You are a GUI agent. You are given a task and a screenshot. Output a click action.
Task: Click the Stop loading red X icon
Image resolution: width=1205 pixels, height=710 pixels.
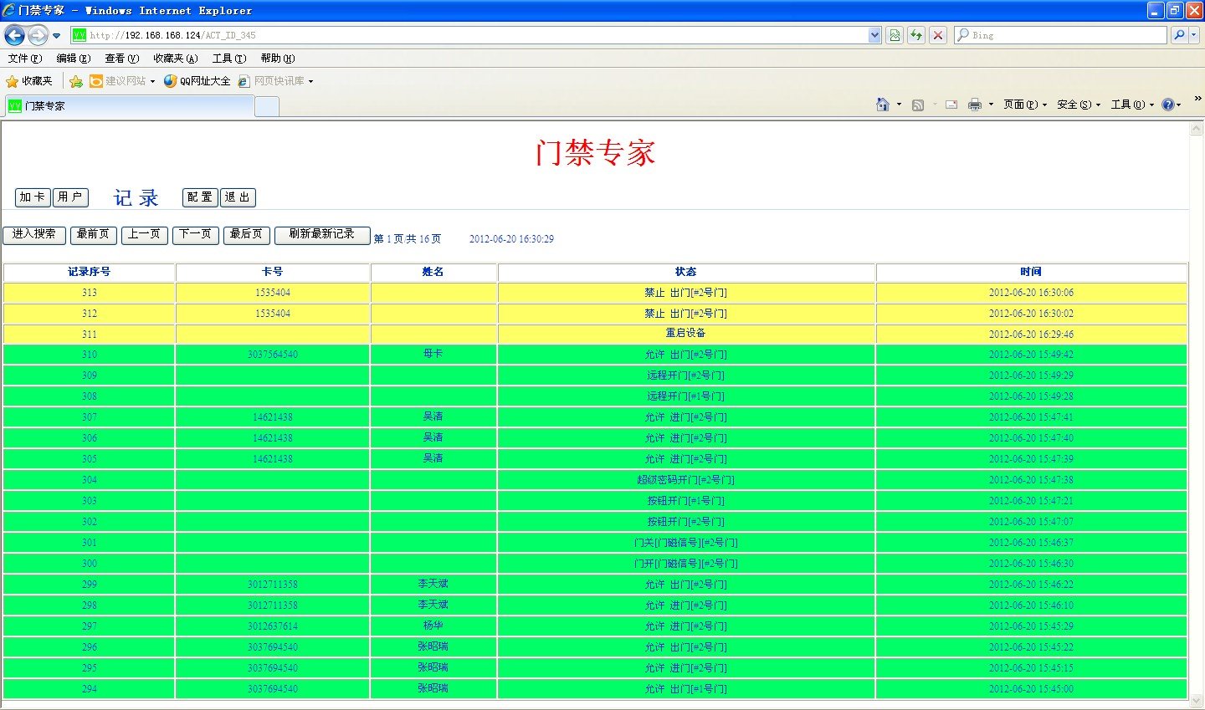coord(938,35)
